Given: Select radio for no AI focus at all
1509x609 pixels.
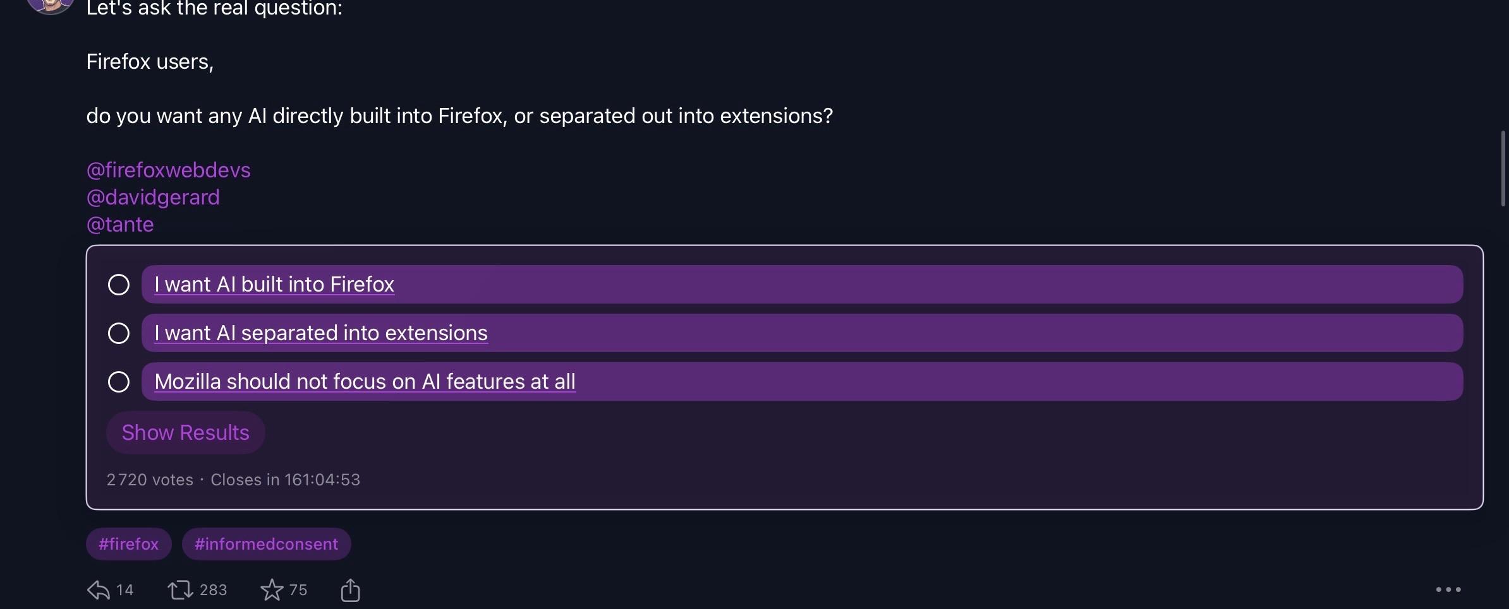Looking at the screenshot, I should [119, 382].
